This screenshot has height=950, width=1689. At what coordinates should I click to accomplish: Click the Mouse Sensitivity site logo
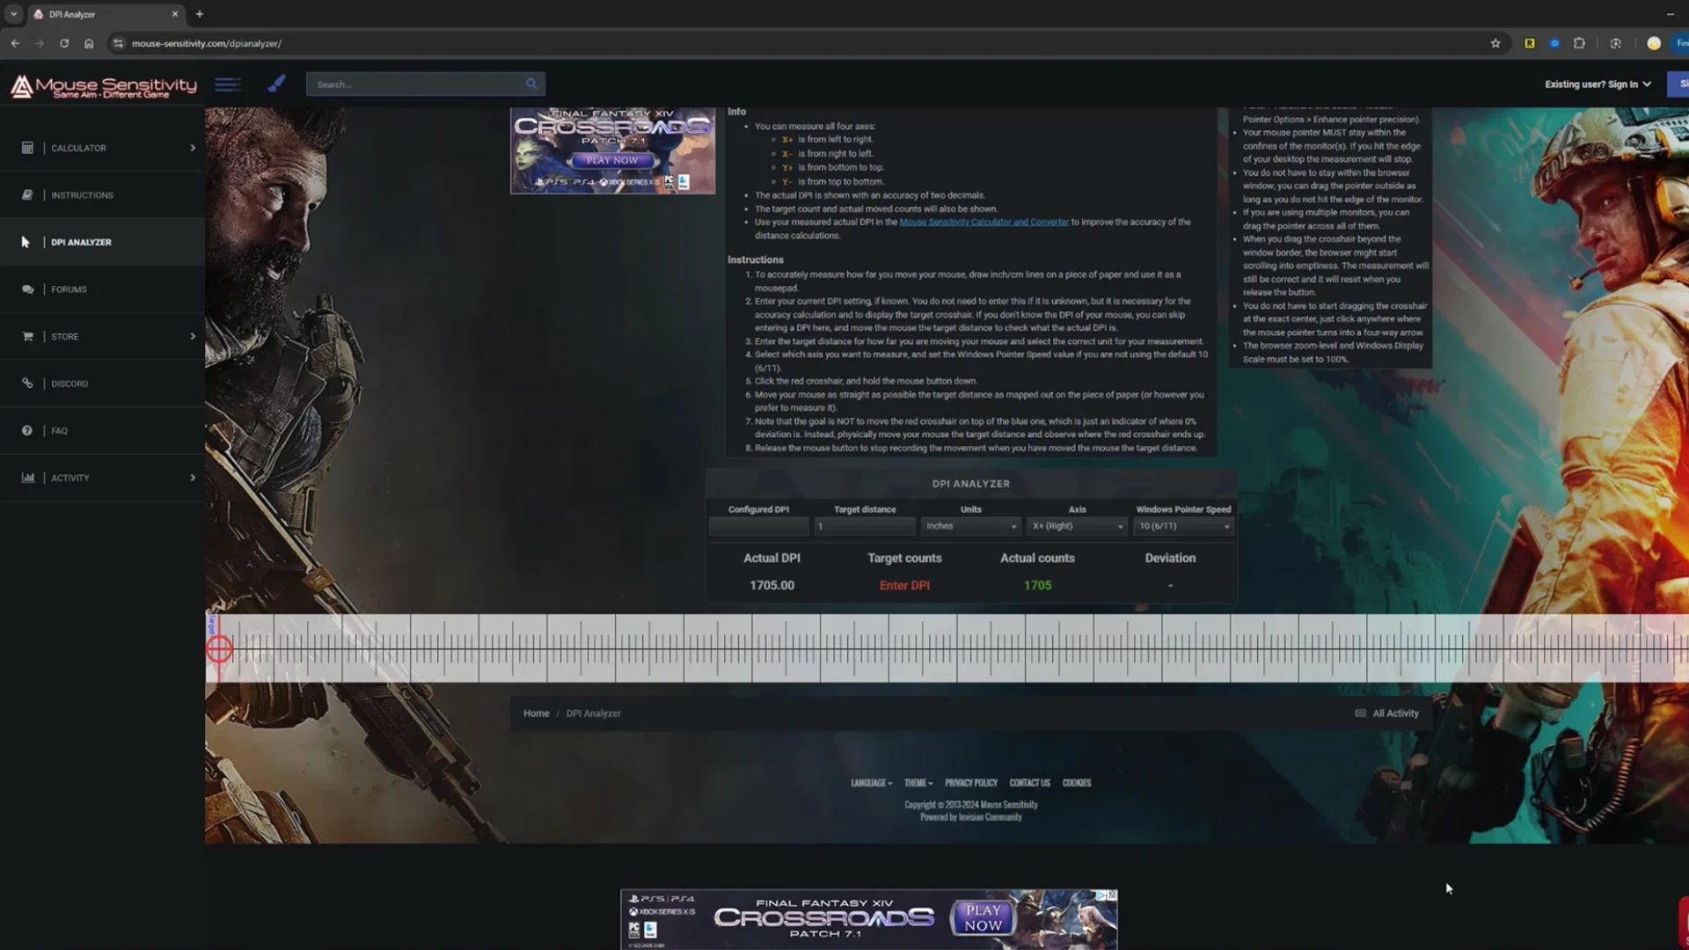(104, 85)
